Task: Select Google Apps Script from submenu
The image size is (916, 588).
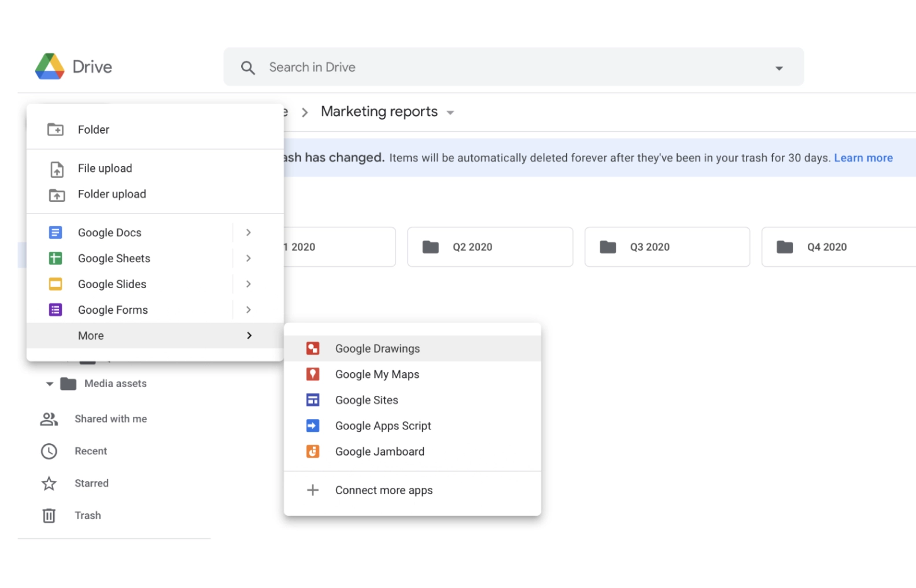Action: tap(412, 426)
